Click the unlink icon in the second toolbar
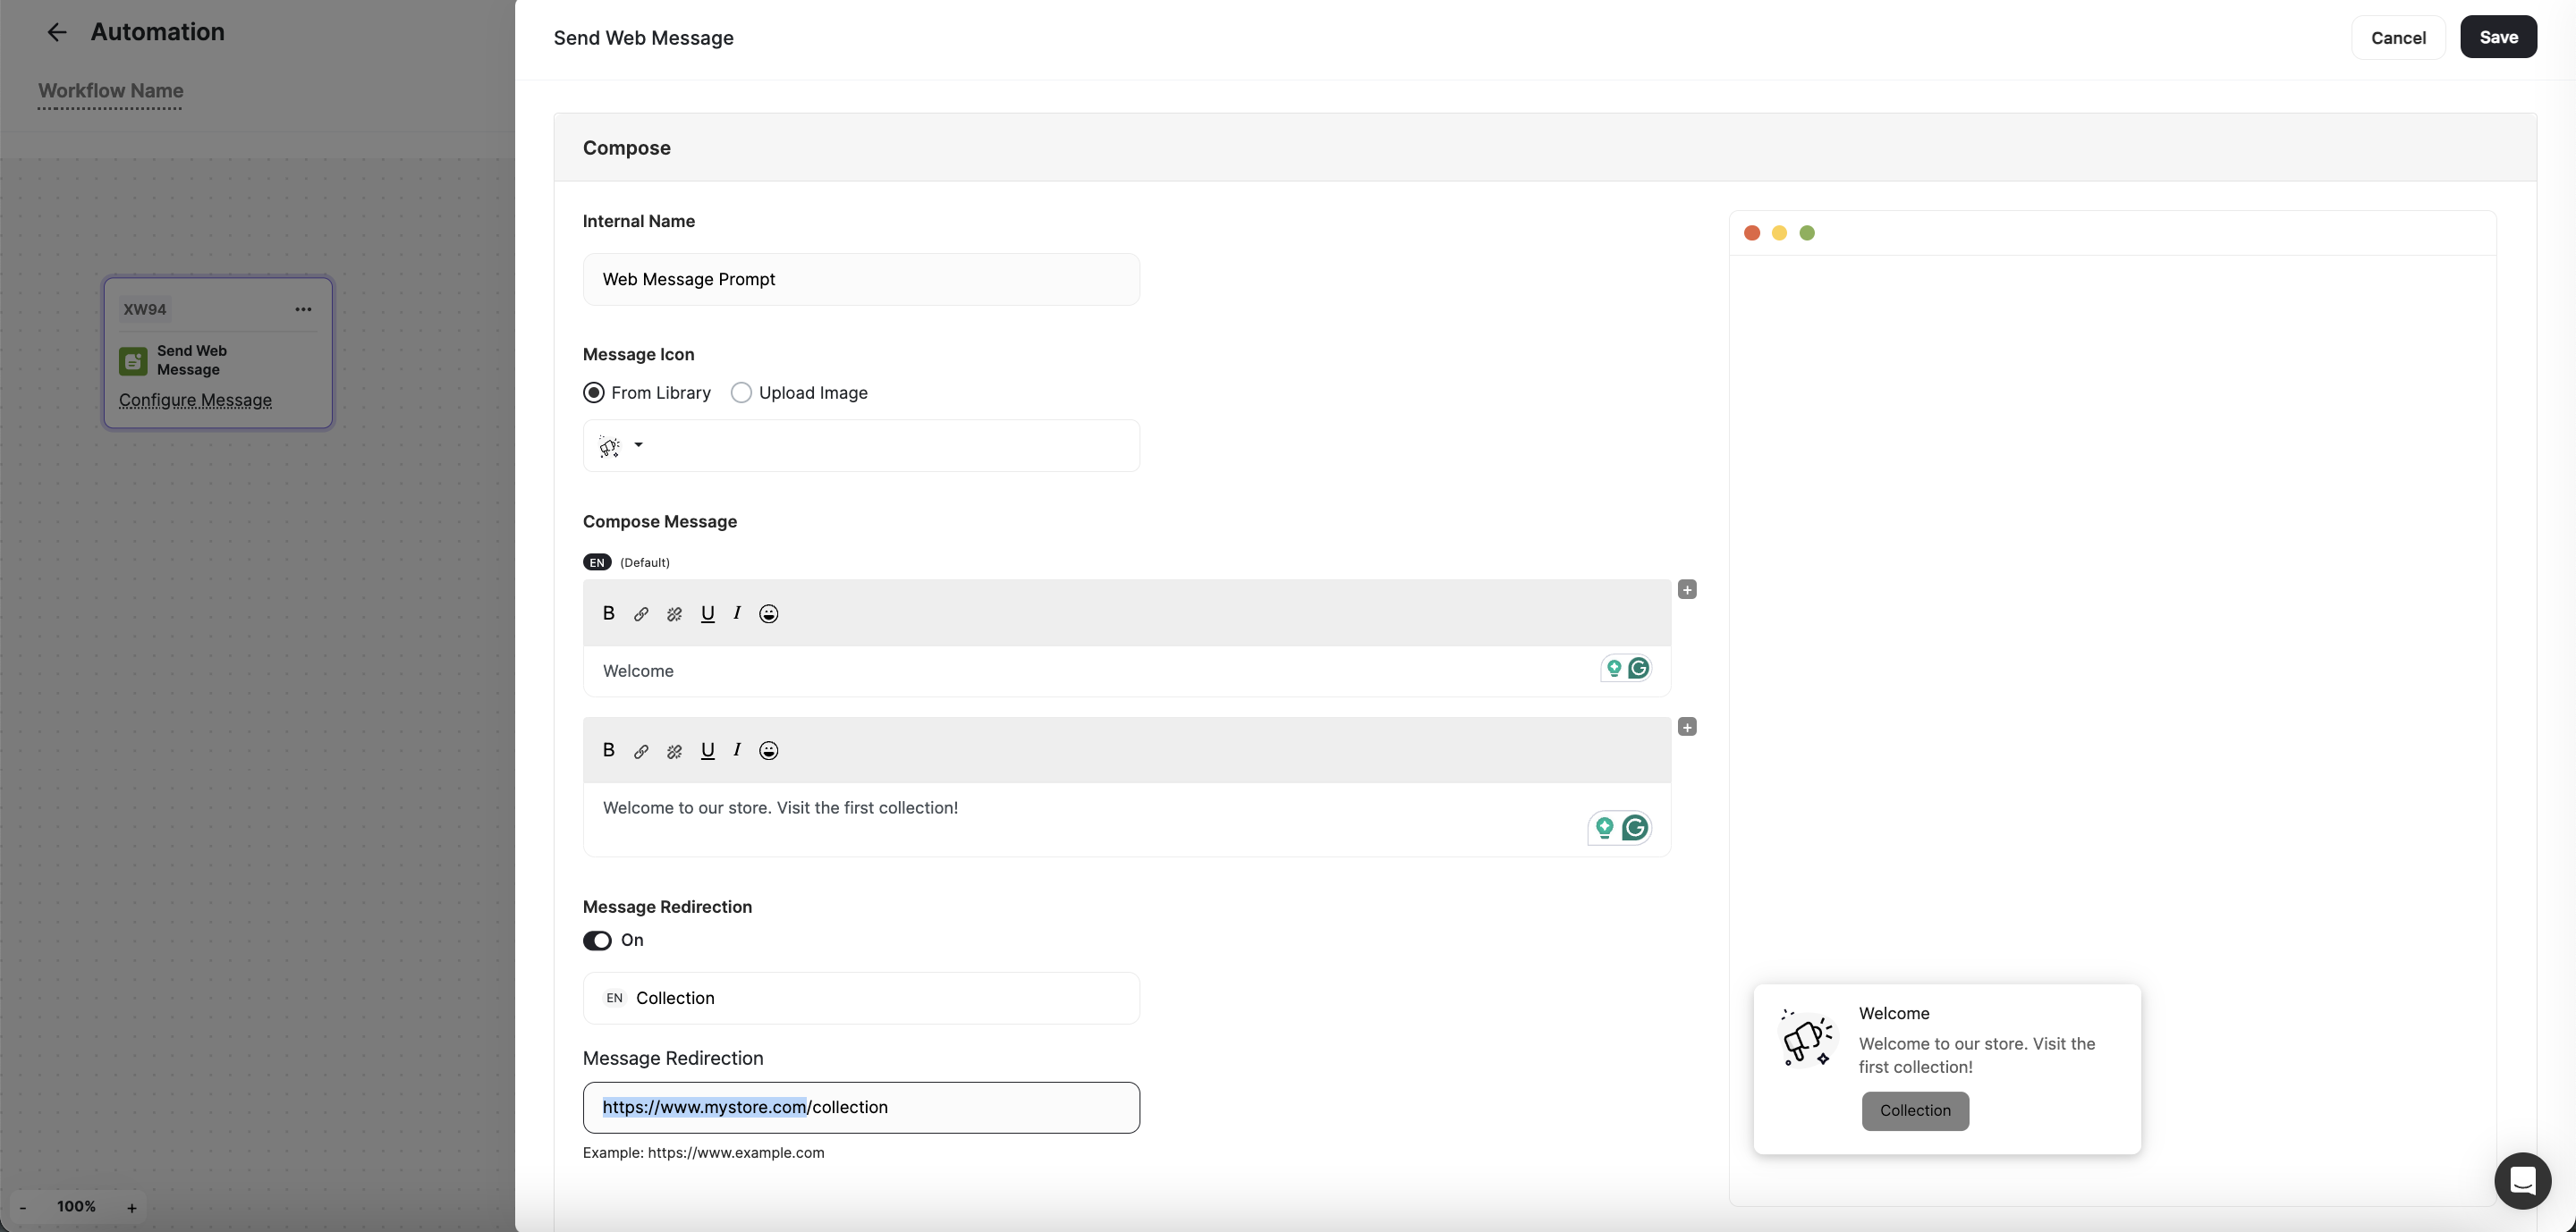 [x=673, y=750]
